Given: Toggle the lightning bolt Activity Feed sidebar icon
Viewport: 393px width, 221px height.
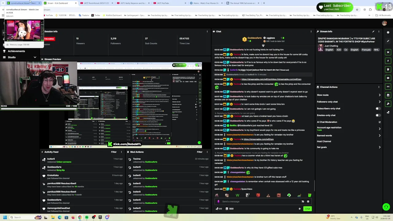Looking at the screenshot, I should 388,61.
